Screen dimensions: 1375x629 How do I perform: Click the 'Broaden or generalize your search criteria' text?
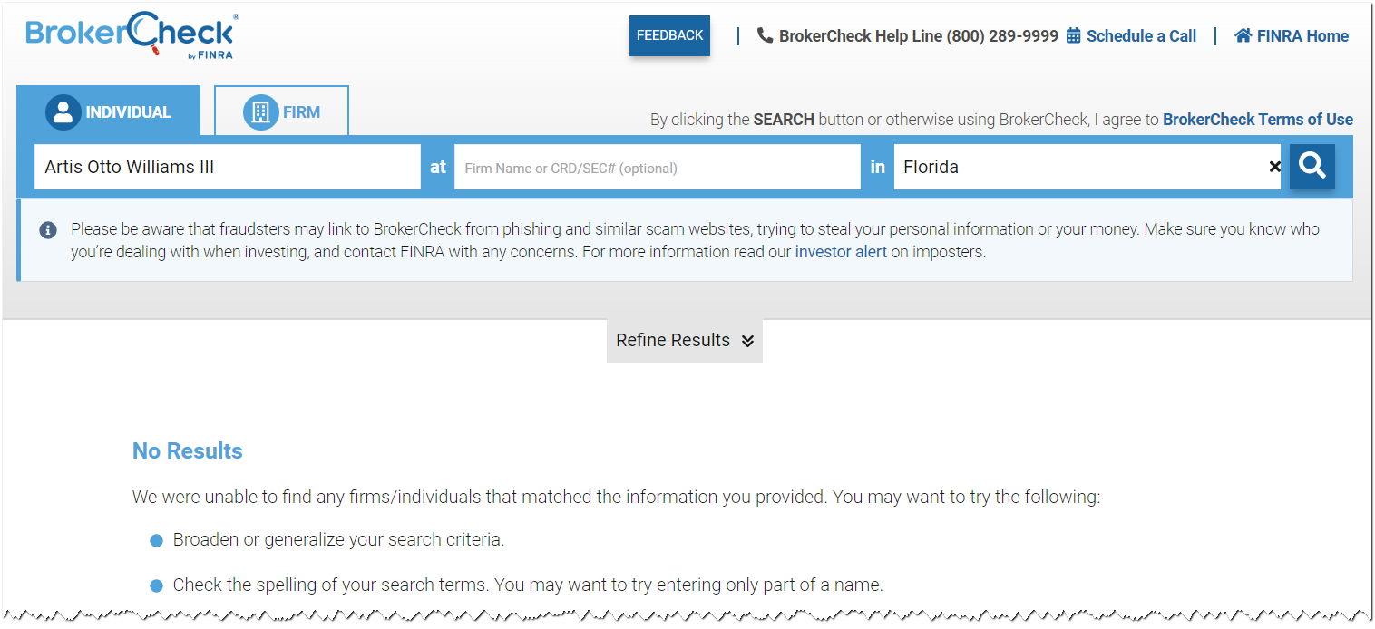click(338, 540)
